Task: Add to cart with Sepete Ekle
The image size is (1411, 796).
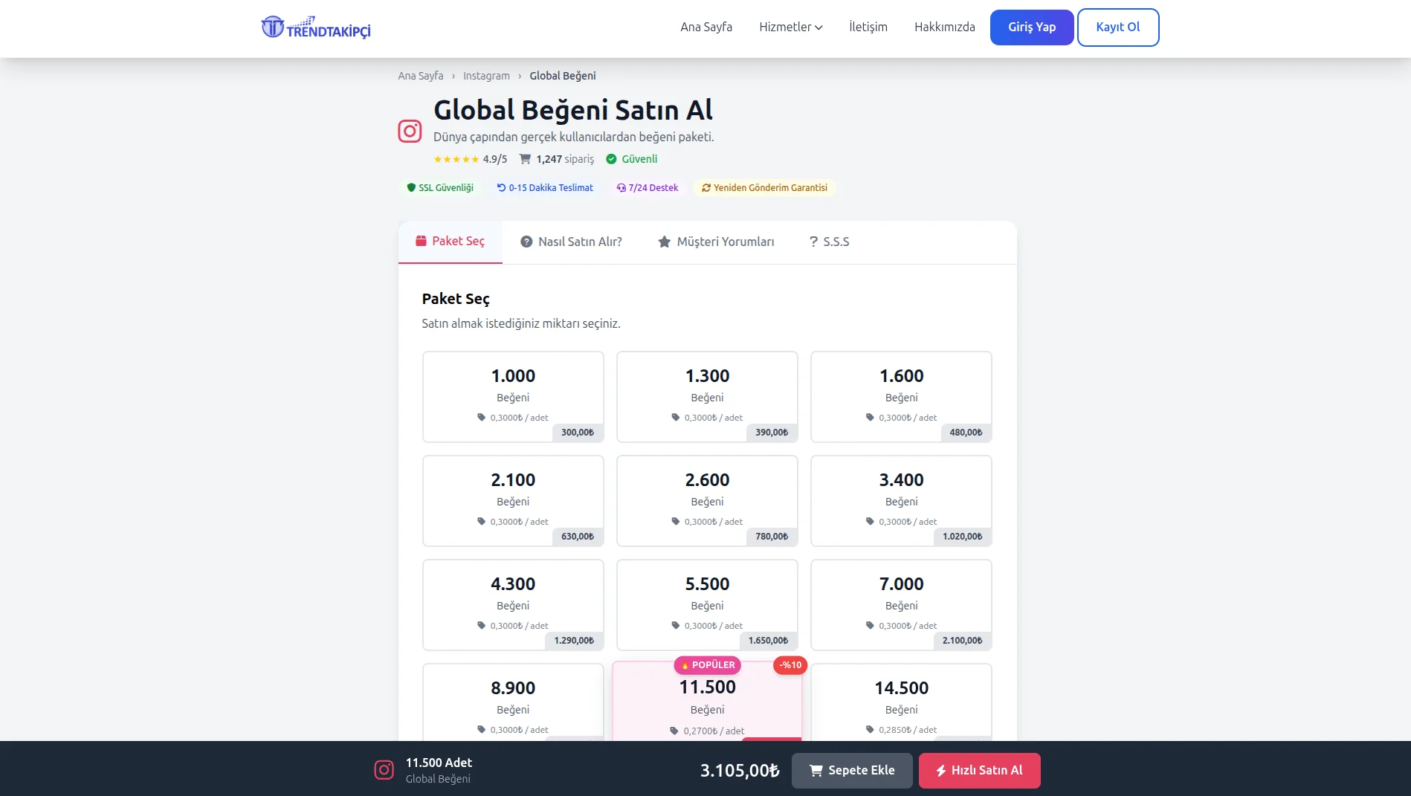Action: click(851, 771)
